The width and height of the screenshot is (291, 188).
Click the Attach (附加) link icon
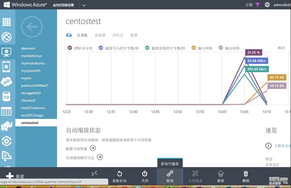point(170,174)
